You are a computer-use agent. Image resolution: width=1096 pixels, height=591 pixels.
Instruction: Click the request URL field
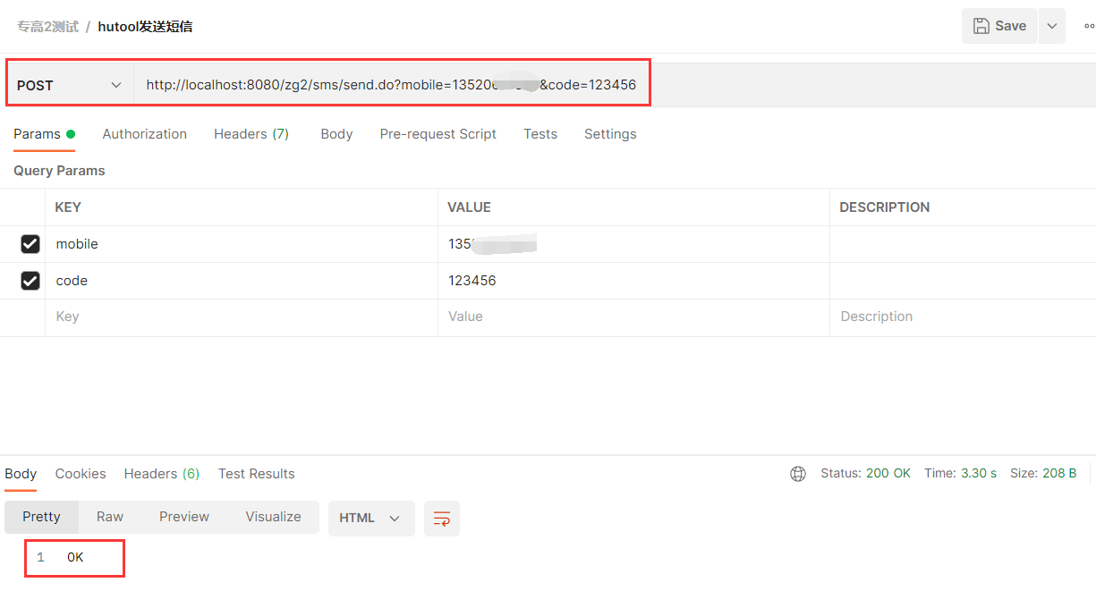(391, 85)
